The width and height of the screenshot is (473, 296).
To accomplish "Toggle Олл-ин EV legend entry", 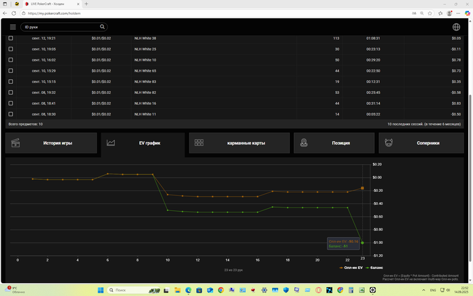I will coord(351,268).
